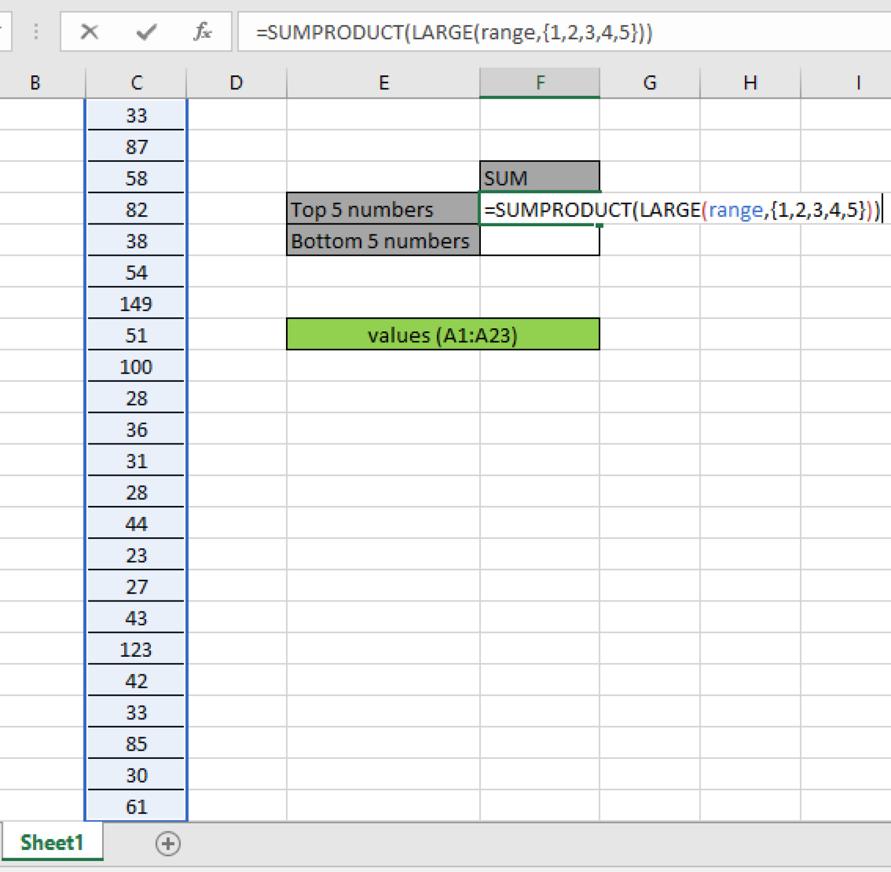Select the cell containing 123
The image size is (891, 872).
[x=136, y=649]
